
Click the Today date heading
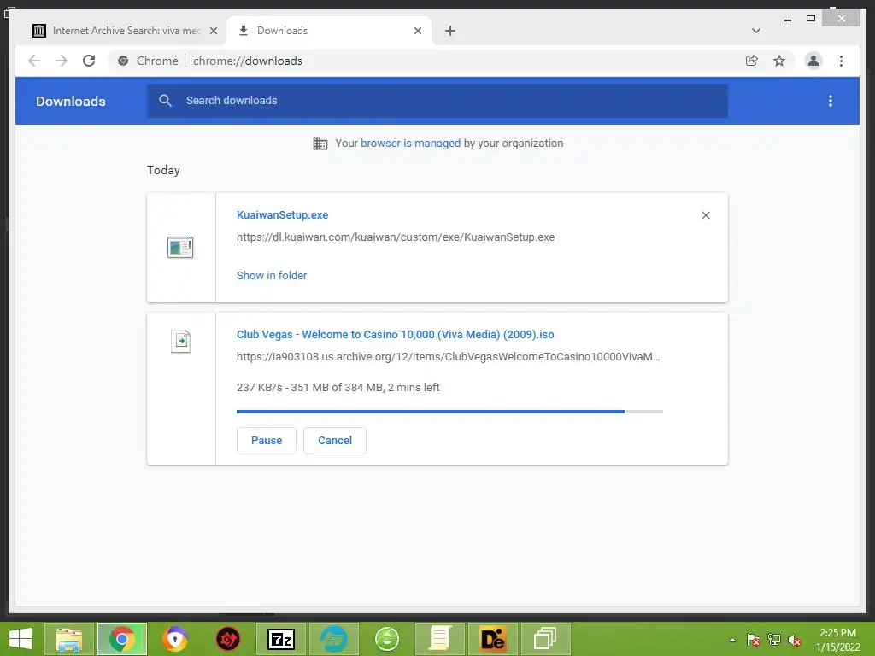163,170
